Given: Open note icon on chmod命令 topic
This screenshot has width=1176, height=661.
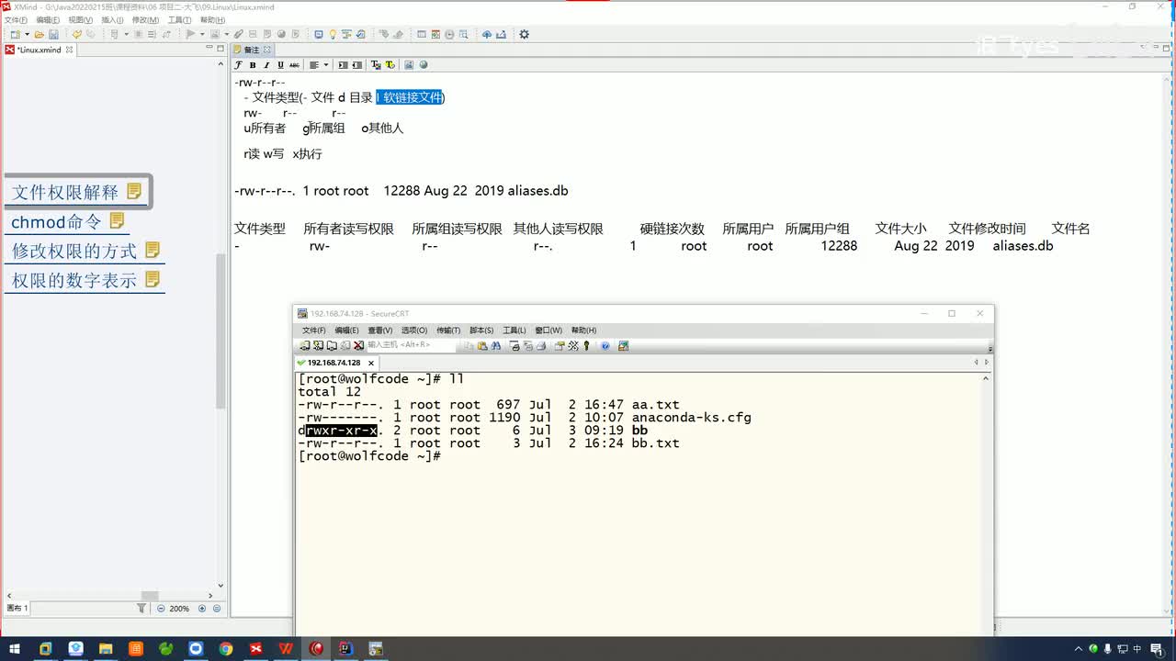Looking at the screenshot, I should [x=117, y=220].
